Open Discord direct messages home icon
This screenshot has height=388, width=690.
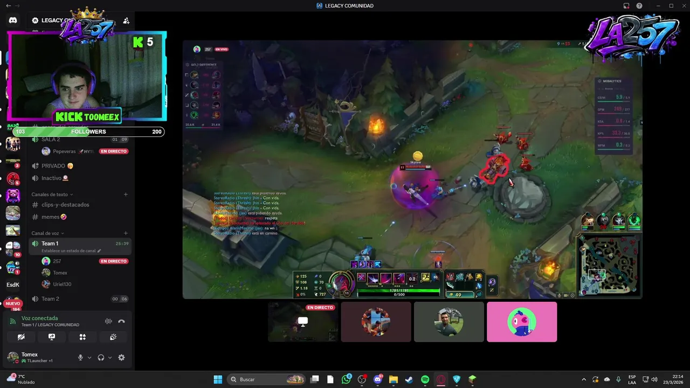click(13, 20)
